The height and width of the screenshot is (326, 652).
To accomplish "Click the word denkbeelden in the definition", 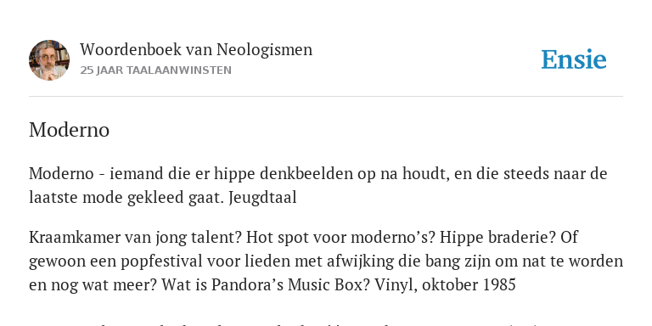I will pos(306,174).
